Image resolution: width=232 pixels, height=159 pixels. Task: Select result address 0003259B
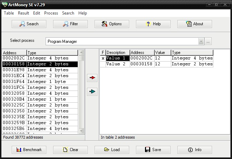[14, 123]
